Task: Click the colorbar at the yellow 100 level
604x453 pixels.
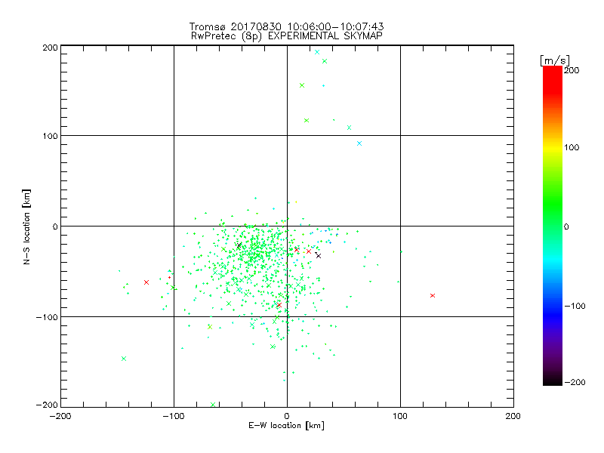Action: (553, 147)
